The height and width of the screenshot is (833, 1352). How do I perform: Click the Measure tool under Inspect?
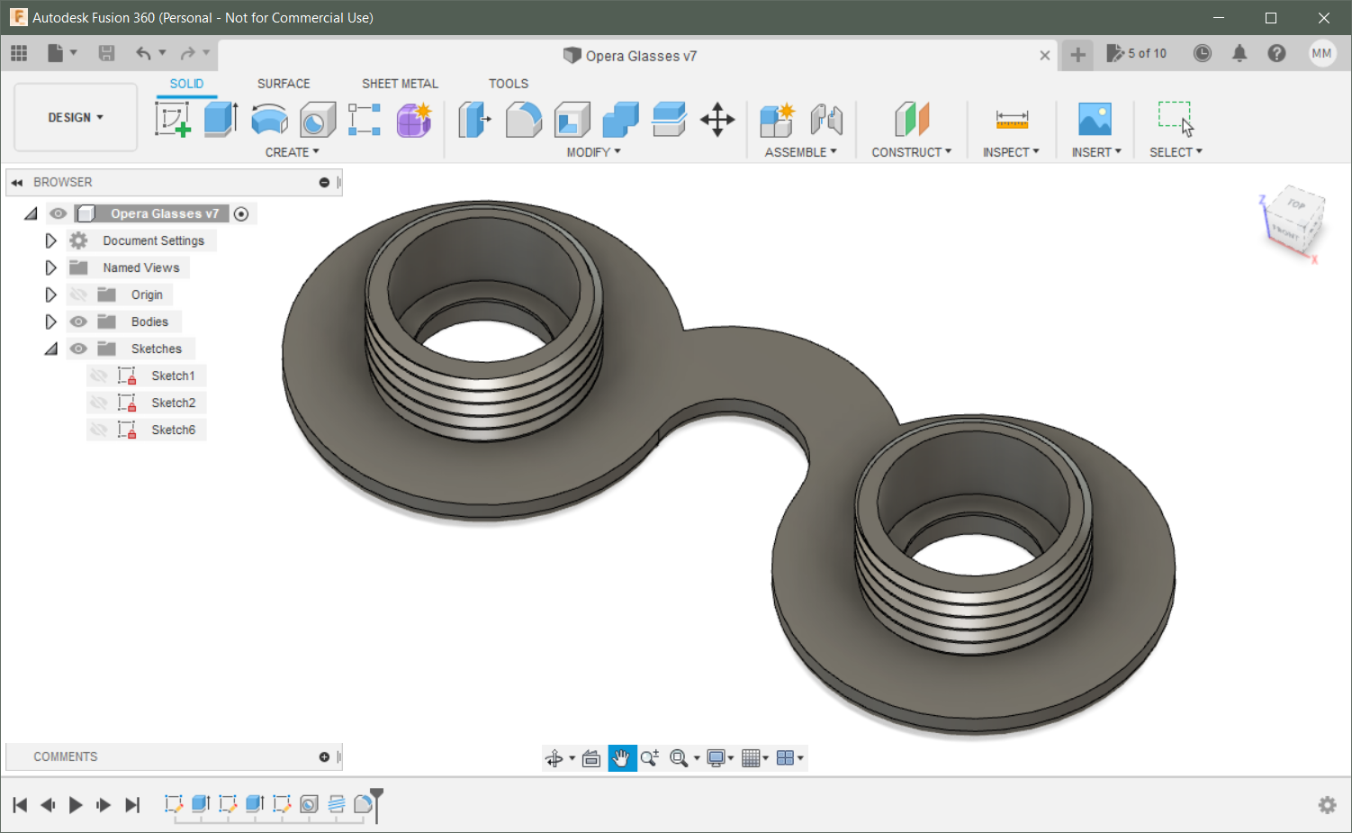click(1012, 119)
